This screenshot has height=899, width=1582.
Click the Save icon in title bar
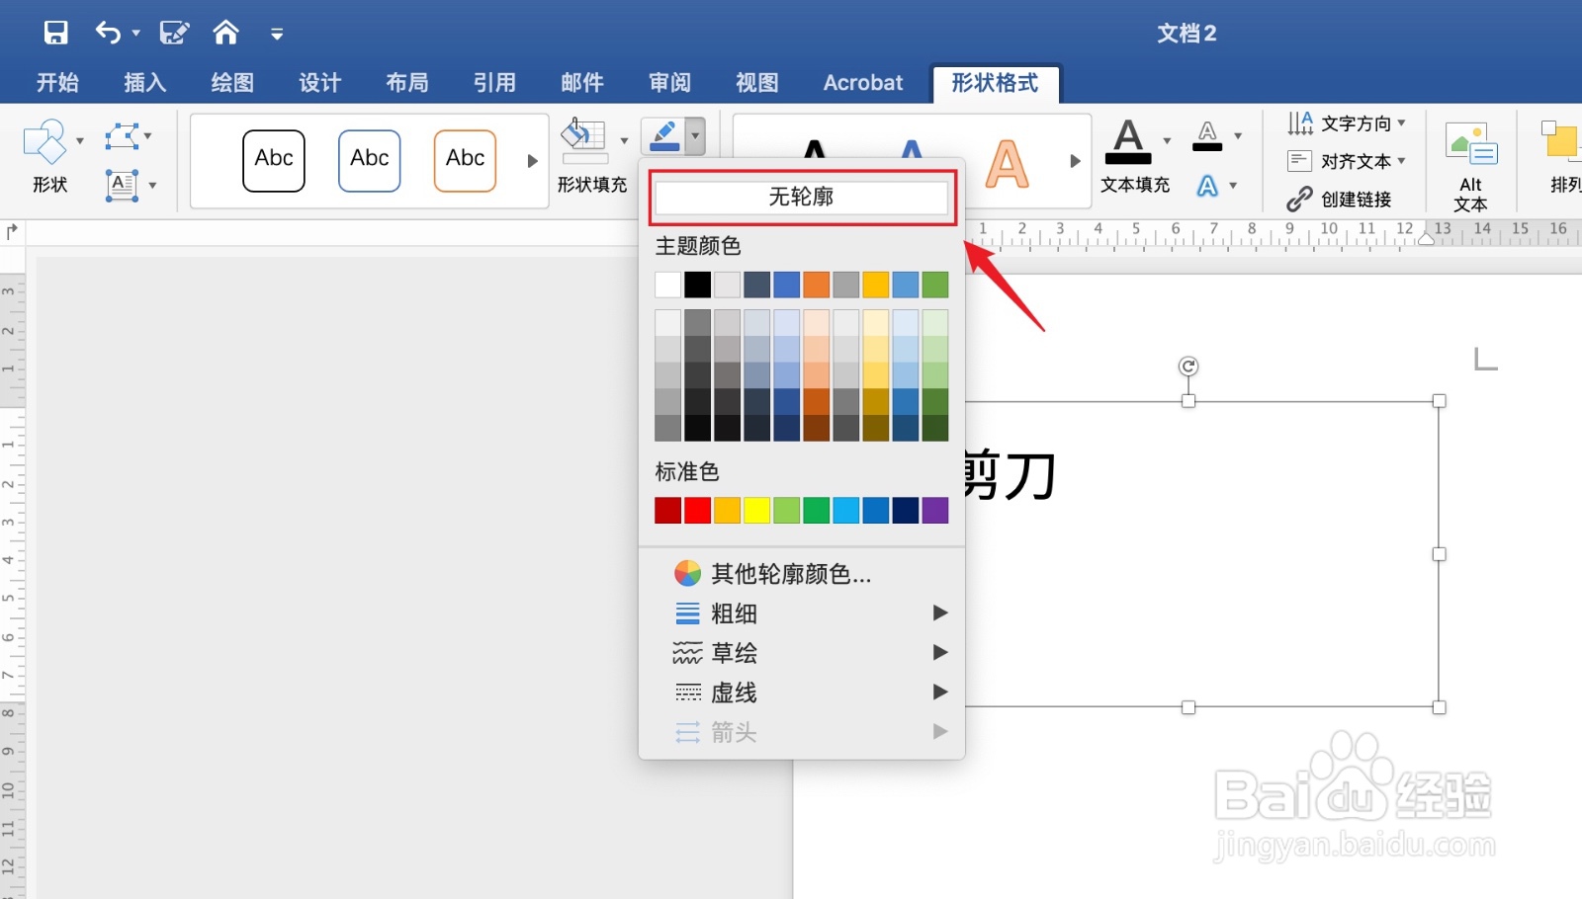coord(56,33)
